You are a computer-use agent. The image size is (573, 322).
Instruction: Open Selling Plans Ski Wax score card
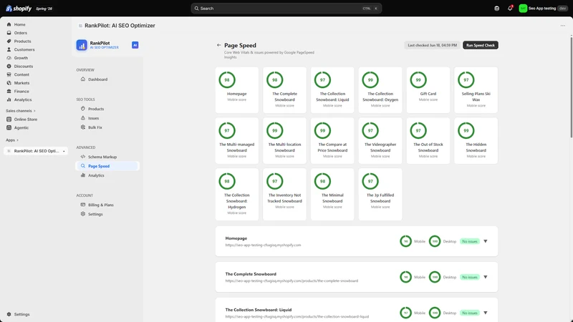point(476,90)
